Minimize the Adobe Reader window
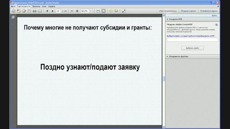The height and width of the screenshot is (129, 230). (x=210, y=3)
